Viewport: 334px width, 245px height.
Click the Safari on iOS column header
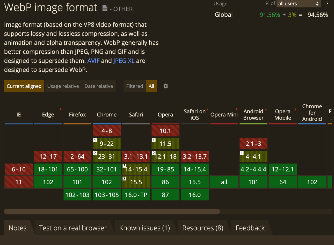[x=195, y=115]
